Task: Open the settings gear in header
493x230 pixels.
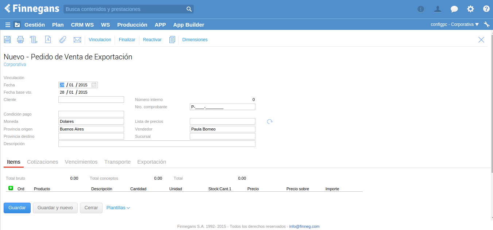Action: tap(470, 9)
